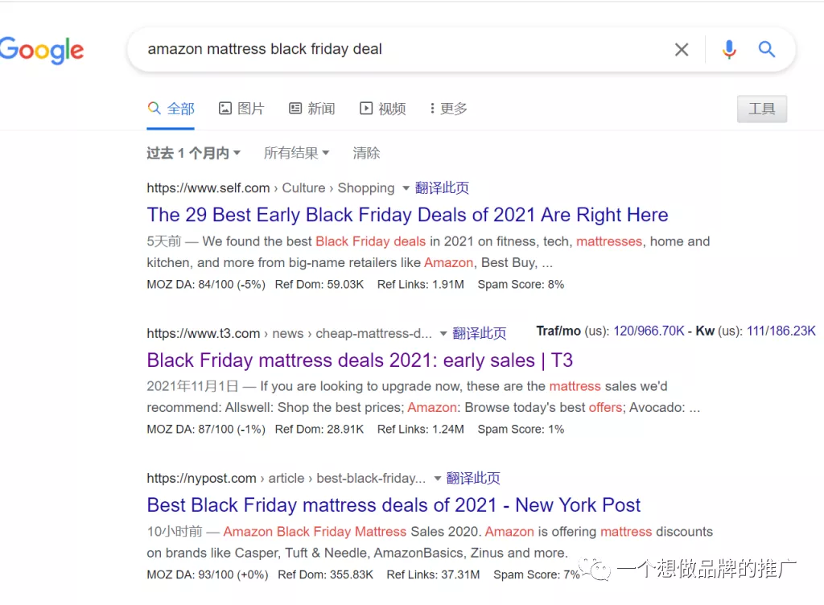This screenshot has height=605, width=824.
Task: Expand the 过去 1 个月内 time filter
Action: tap(193, 154)
